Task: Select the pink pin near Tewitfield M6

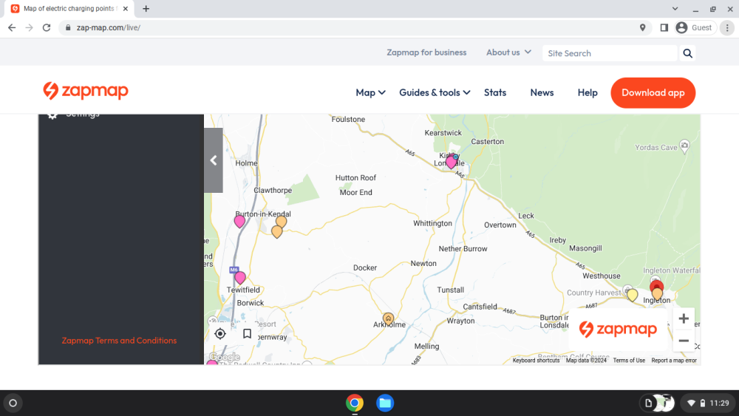Action: click(240, 278)
